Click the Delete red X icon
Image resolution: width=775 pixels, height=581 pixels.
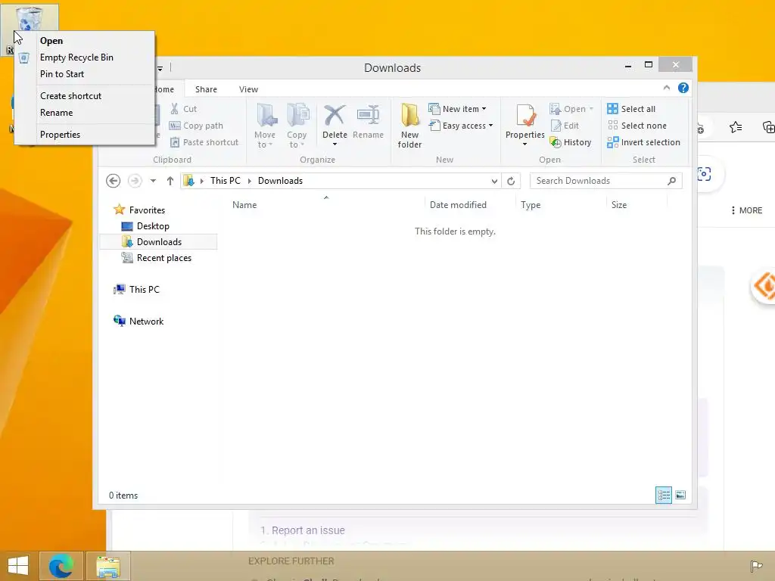(x=335, y=116)
